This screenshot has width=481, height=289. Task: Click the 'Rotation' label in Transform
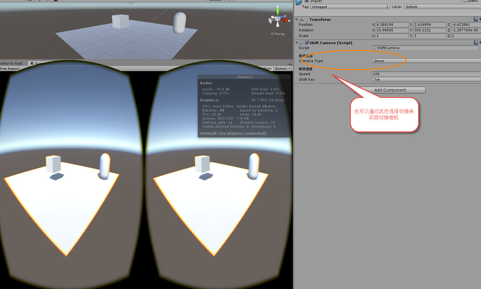(306, 30)
